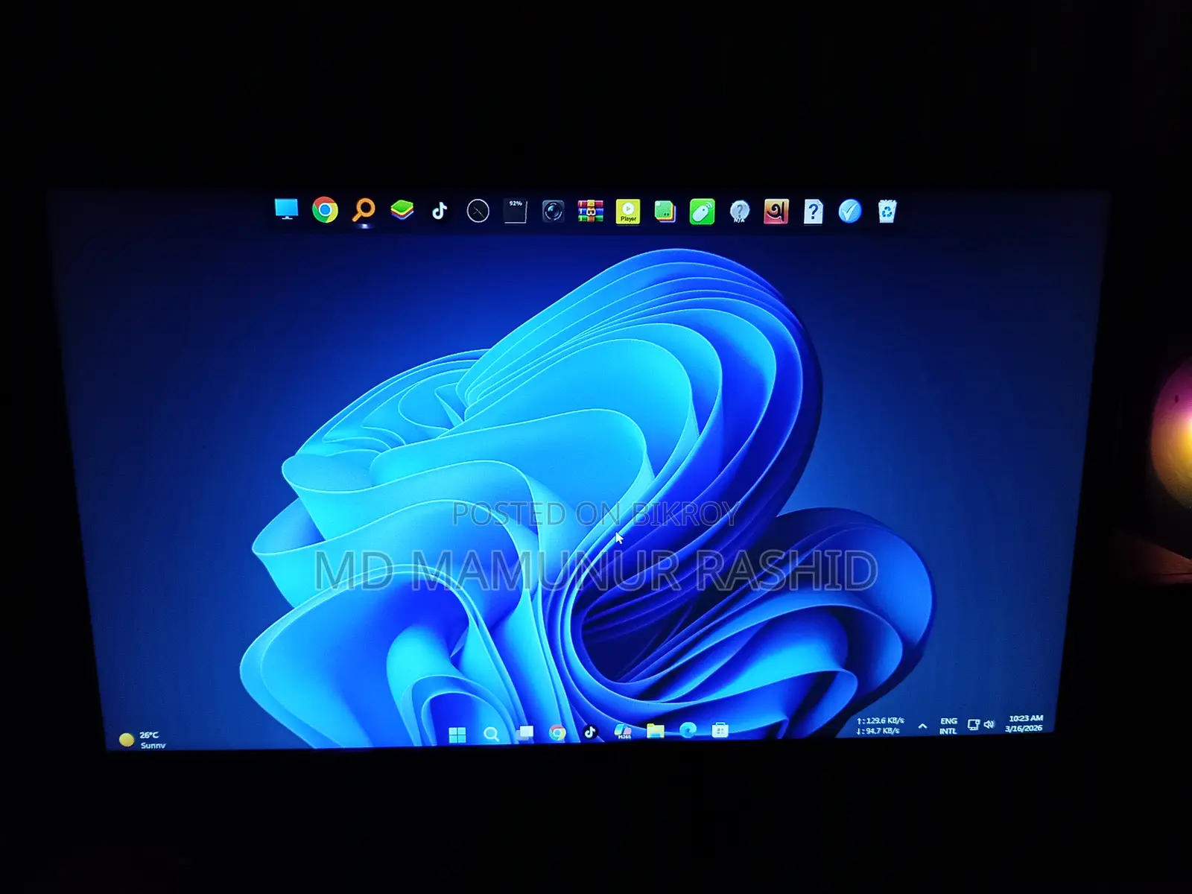This screenshot has width=1192, height=894.
Task: Open the clock widget in the dock
Action: pos(478,212)
